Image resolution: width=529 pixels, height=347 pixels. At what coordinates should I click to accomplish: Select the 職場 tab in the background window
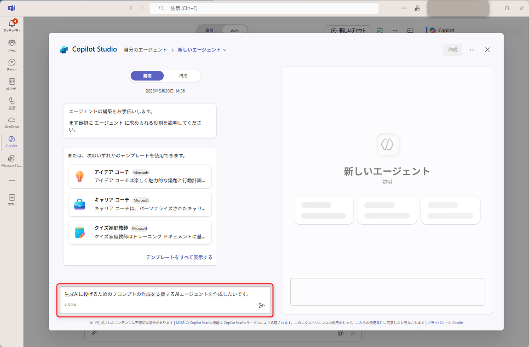[x=209, y=30]
